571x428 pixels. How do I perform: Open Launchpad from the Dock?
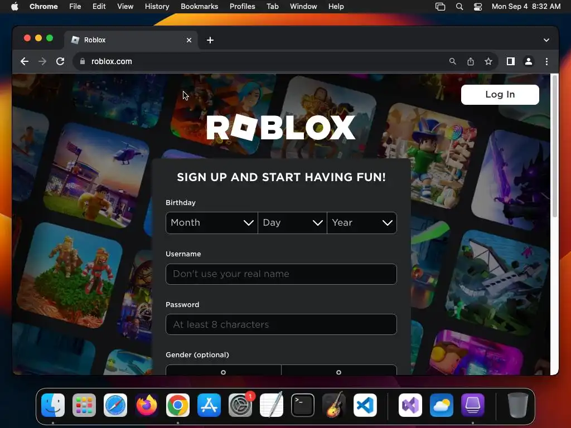(x=84, y=405)
